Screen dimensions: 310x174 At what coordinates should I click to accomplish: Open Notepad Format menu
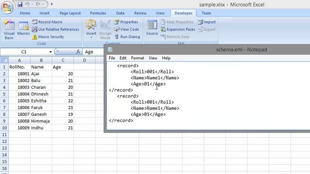tap(138, 58)
